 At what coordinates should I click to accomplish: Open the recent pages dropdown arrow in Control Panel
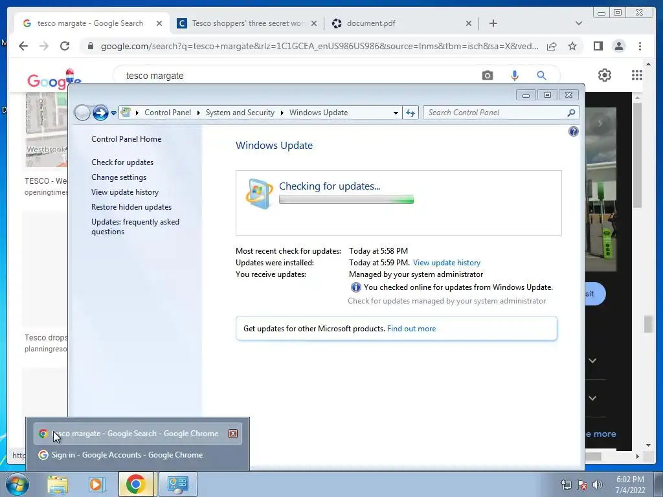113,113
